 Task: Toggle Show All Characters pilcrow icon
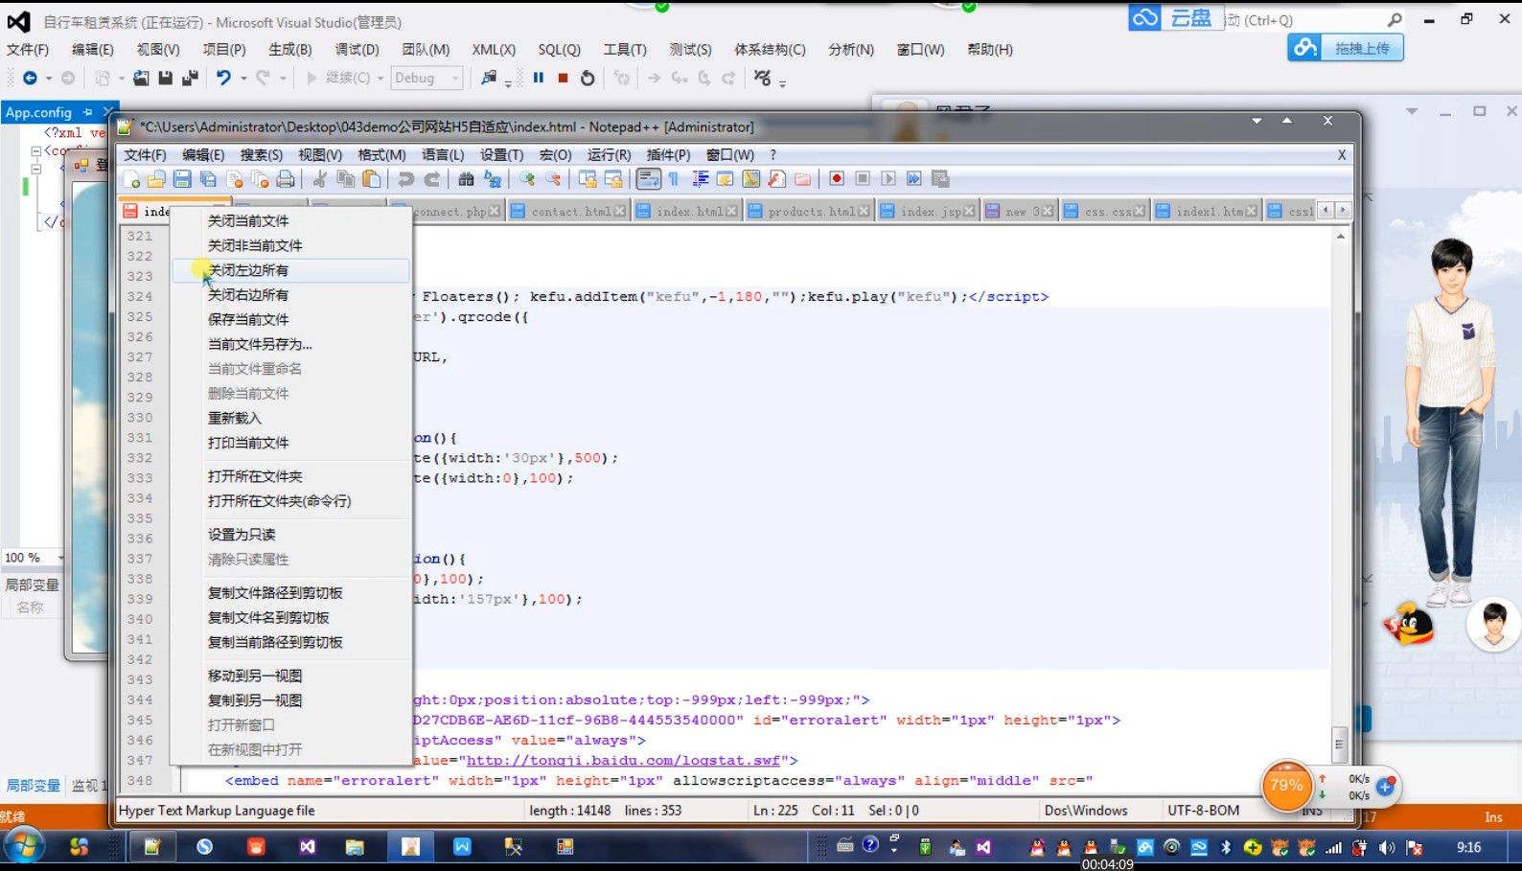click(674, 179)
